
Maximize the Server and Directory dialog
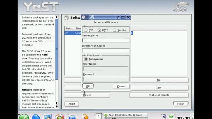click(x=123, y=18)
